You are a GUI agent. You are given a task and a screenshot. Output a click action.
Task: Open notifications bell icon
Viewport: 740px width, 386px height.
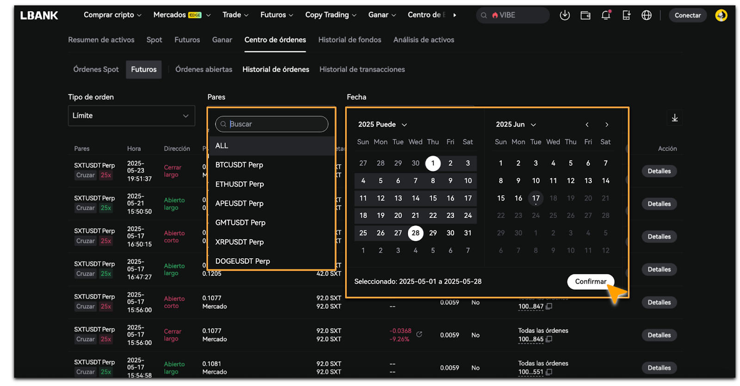605,15
